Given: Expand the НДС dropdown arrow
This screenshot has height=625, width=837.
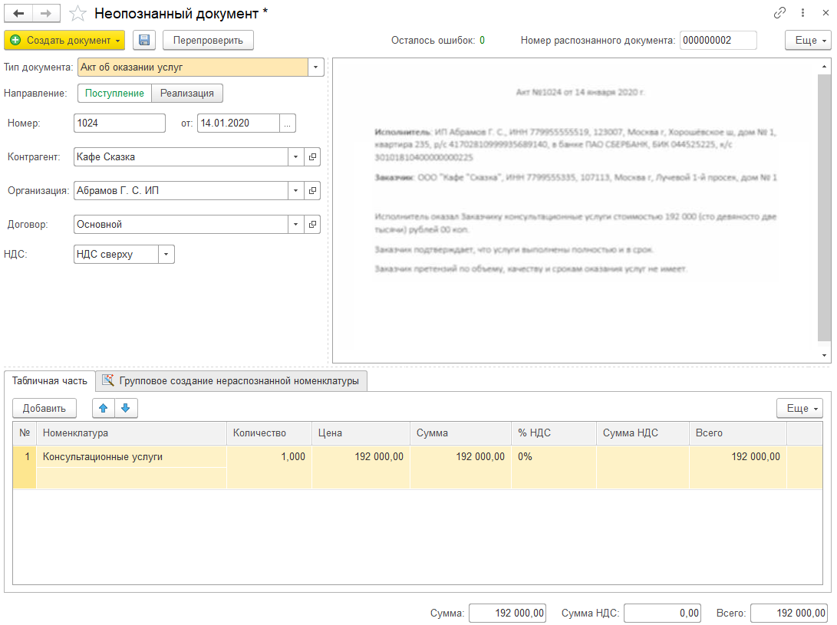Looking at the screenshot, I should [x=166, y=254].
